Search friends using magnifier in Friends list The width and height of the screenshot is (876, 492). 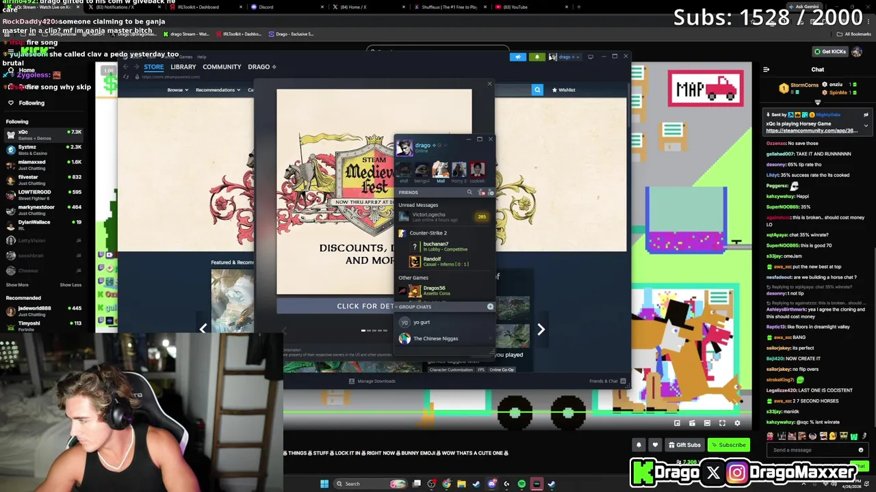(x=469, y=193)
